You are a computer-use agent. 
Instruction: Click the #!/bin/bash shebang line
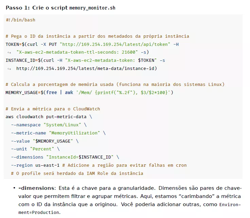[x=20, y=20]
